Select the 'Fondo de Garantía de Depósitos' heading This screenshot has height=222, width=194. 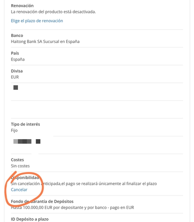tap(42, 202)
